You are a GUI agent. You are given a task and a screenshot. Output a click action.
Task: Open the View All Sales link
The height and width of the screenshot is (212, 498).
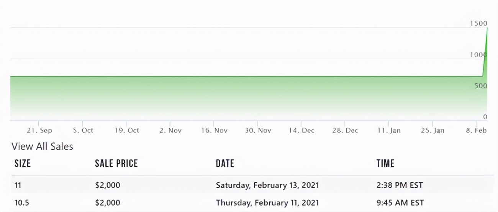point(42,146)
